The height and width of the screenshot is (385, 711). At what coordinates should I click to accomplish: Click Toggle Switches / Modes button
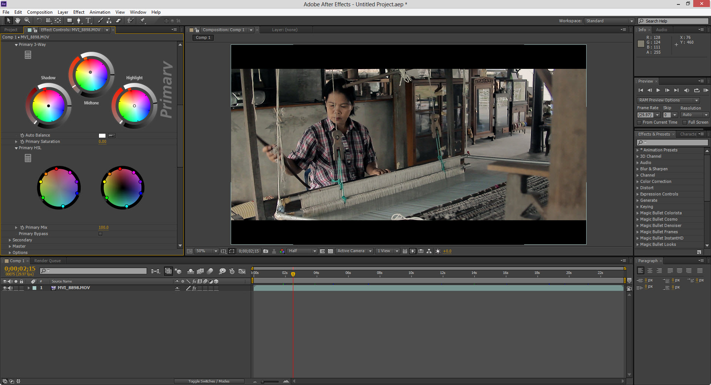(209, 381)
